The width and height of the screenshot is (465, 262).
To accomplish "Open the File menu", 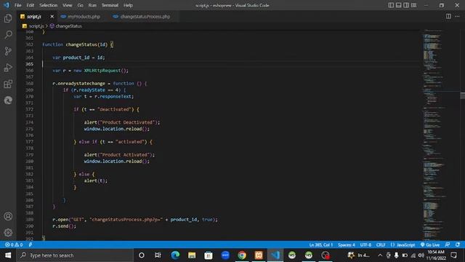I will (x=17, y=5).
